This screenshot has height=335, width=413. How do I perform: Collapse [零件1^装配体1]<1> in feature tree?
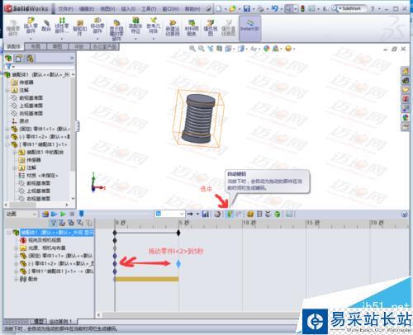click(x=7, y=144)
